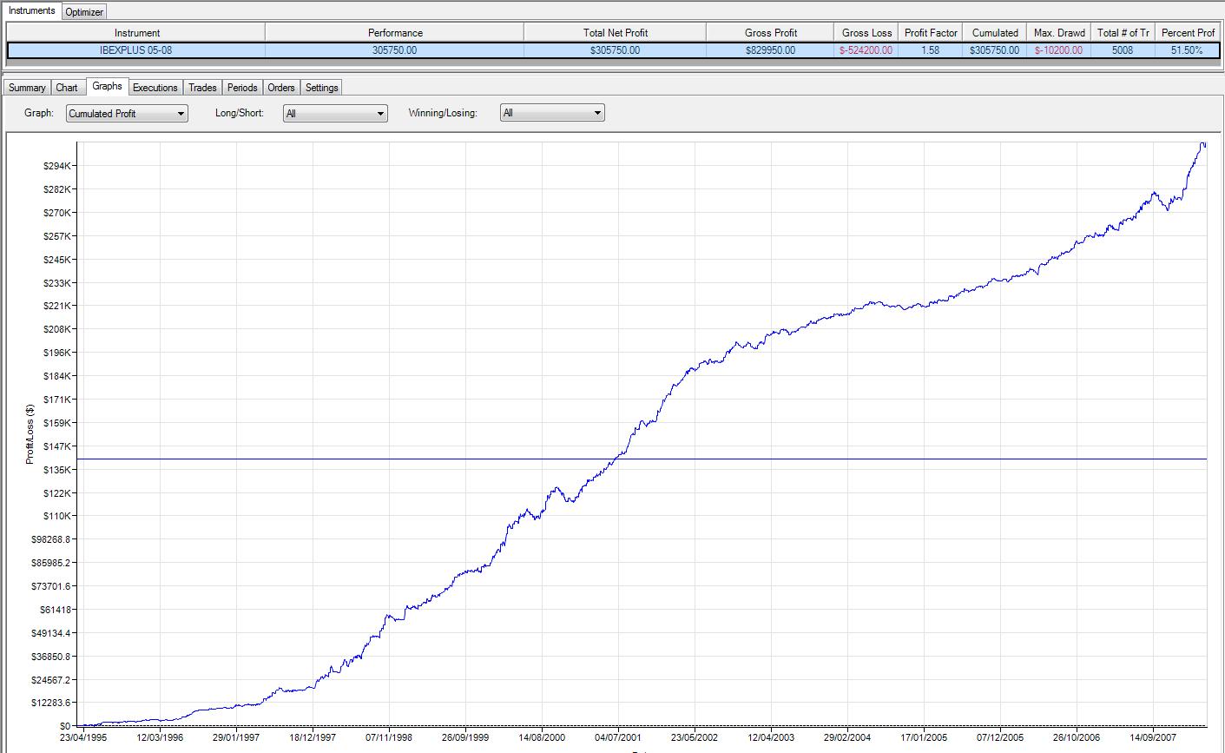Switch to the Optimizer tab
The image size is (1225, 753).
[84, 11]
